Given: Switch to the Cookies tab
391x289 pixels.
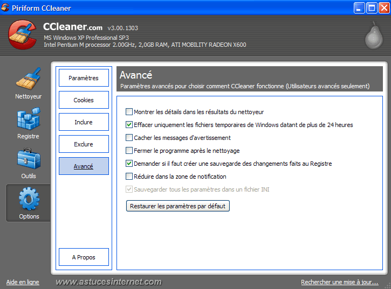Looking at the screenshot, I should 84,100.
